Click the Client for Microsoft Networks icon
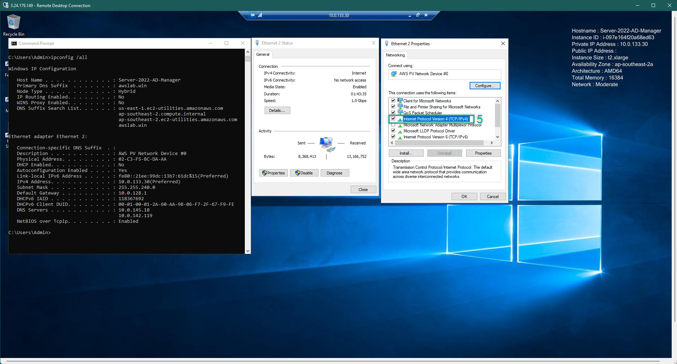The height and width of the screenshot is (364, 677). [x=400, y=101]
